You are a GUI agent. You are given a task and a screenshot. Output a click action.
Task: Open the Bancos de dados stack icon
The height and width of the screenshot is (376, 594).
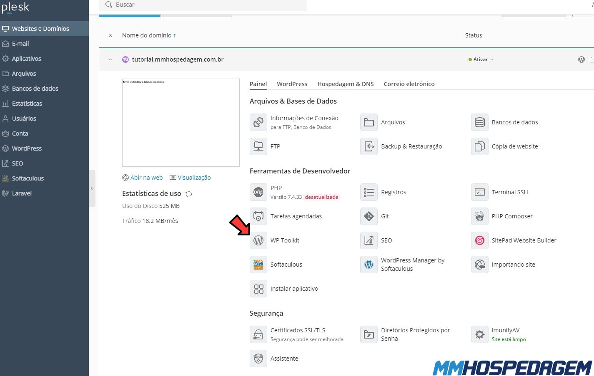pos(480,122)
